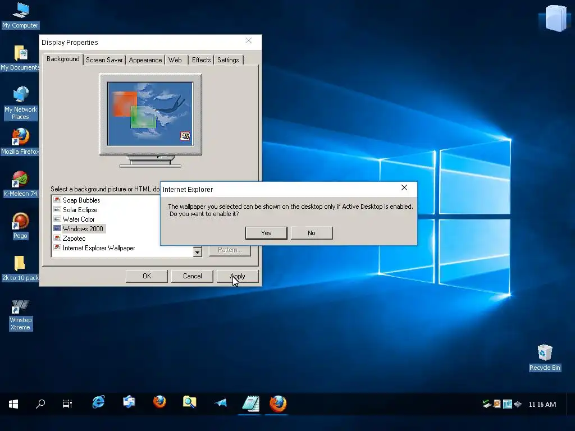Launch the K-Meleon 74 desktop shortcut

[20, 184]
